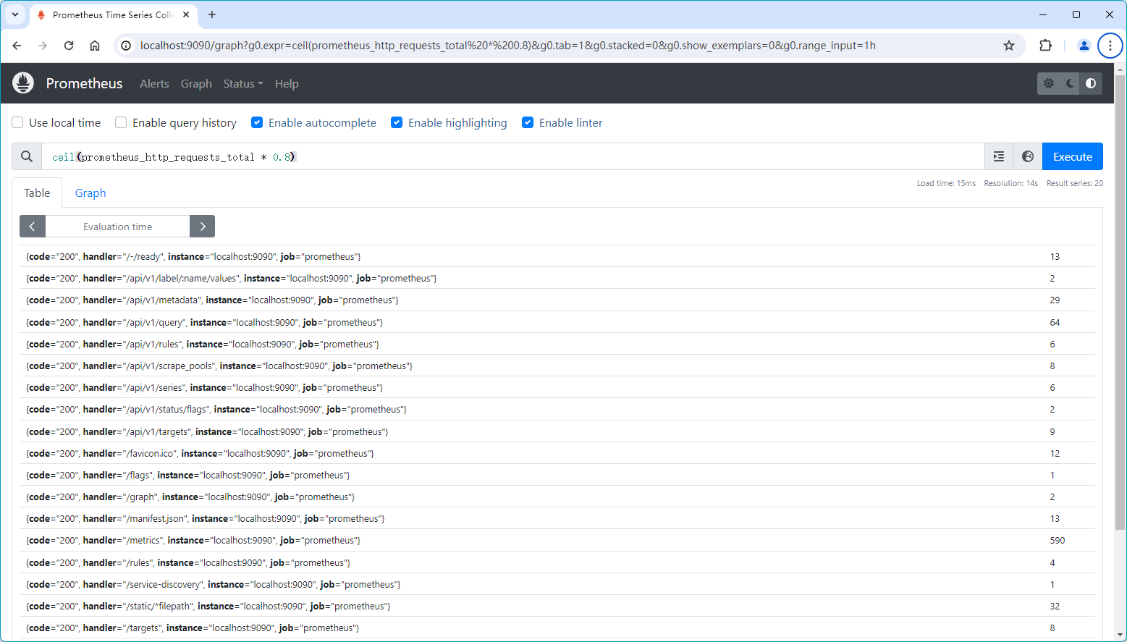The height and width of the screenshot is (642, 1127).
Task: Select the /graph handler row
Action: 557,497
